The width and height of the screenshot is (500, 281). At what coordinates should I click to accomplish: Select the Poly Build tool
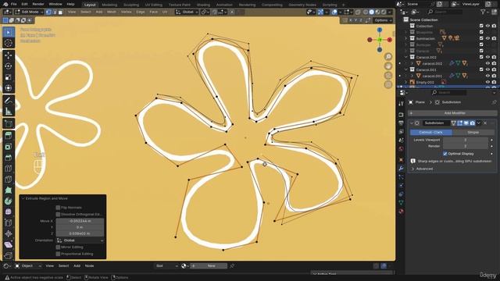point(9,190)
